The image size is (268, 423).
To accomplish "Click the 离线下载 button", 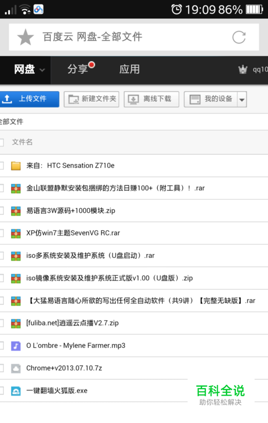I will (x=151, y=99).
